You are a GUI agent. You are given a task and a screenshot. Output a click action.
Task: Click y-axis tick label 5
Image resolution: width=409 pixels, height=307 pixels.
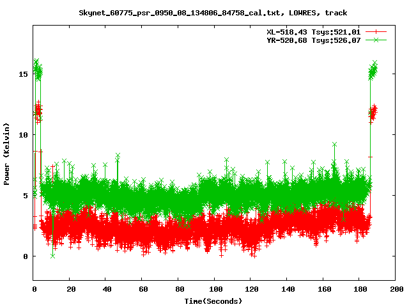click(x=26, y=195)
